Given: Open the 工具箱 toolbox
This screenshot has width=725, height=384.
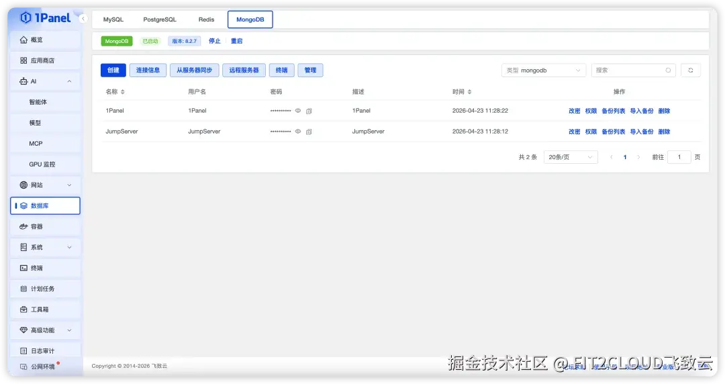Looking at the screenshot, I should [x=46, y=309].
